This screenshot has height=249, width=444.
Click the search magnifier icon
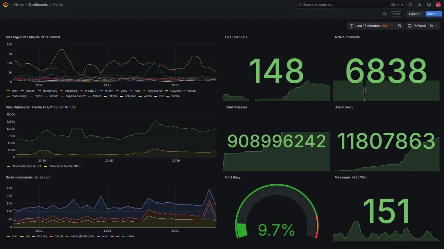point(300,5)
